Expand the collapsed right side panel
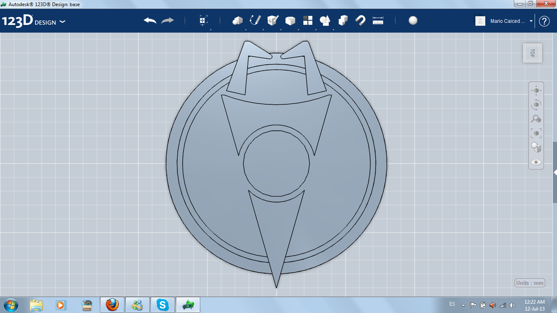 555,172
